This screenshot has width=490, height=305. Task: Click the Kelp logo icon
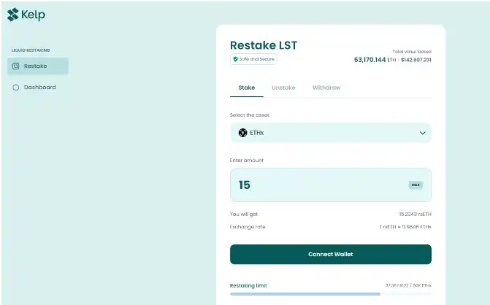(x=13, y=15)
